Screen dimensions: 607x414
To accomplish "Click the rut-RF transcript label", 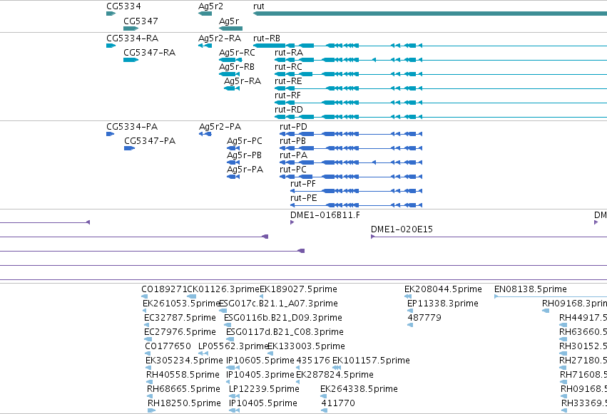I will [x=287, y=95].
